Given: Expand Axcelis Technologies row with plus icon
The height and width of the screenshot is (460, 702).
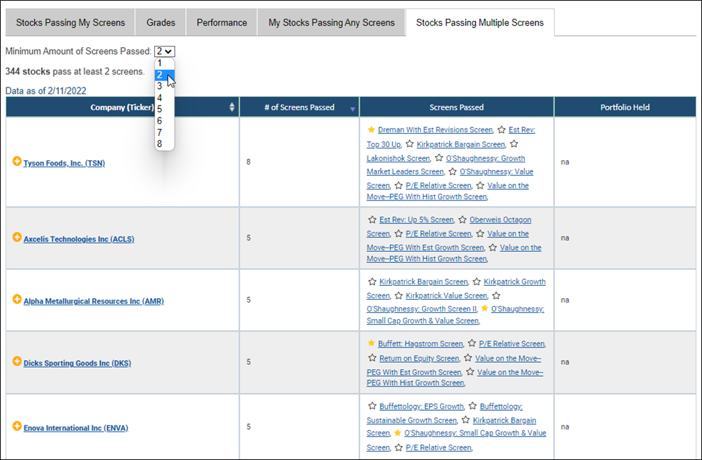Looking at the screenshot, I should [x=17, y=237].
